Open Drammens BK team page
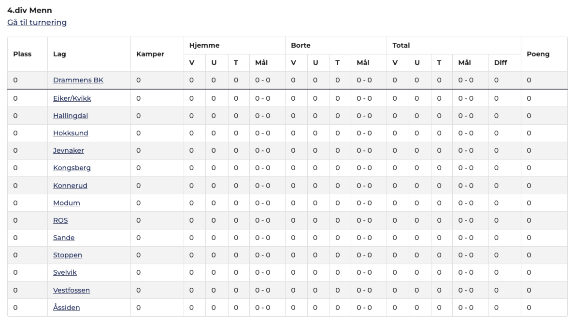 click(x=78, y=80)
